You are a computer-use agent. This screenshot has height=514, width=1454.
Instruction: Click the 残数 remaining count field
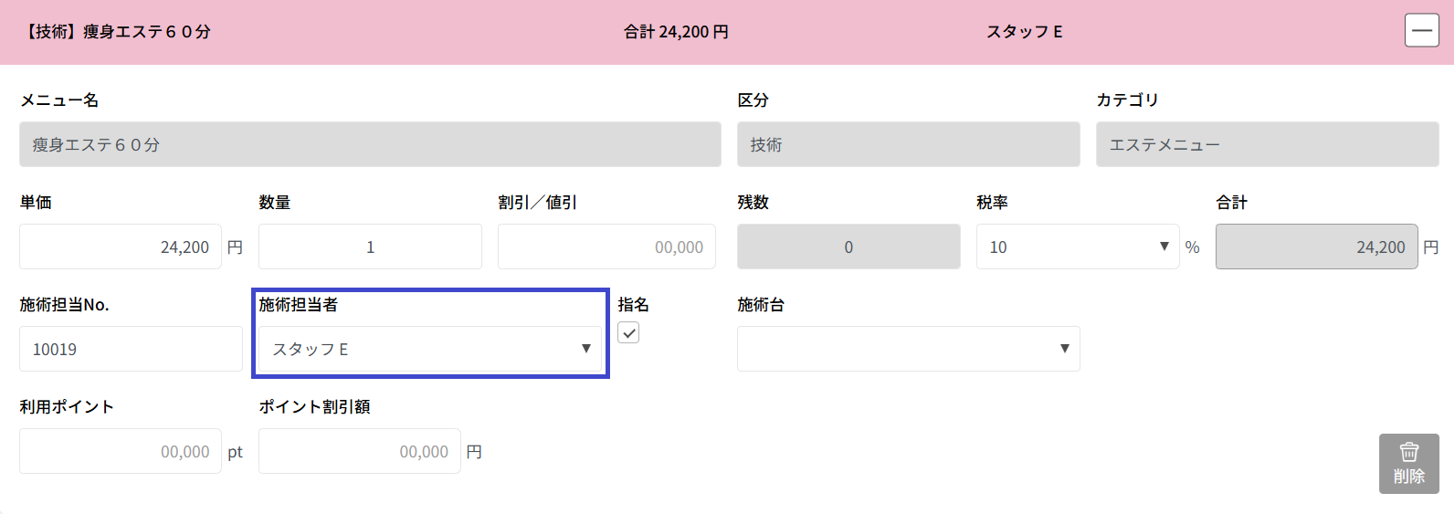(848, 247)
